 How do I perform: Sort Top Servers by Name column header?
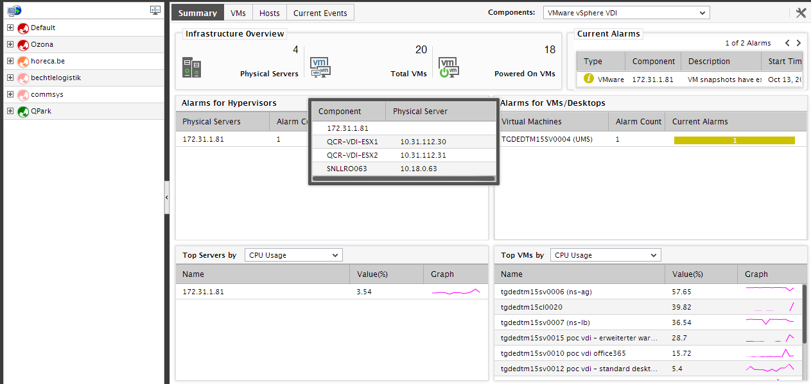click(263, 274)
